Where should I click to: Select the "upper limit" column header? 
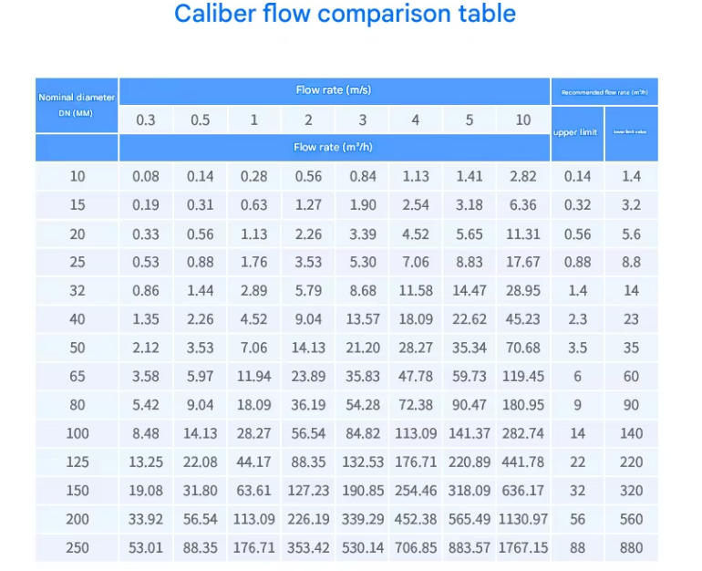(x=576, y=132)
